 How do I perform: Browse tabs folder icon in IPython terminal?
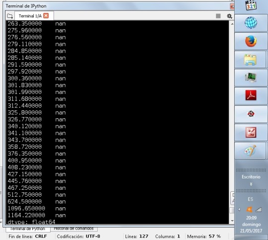pos(10,16)
